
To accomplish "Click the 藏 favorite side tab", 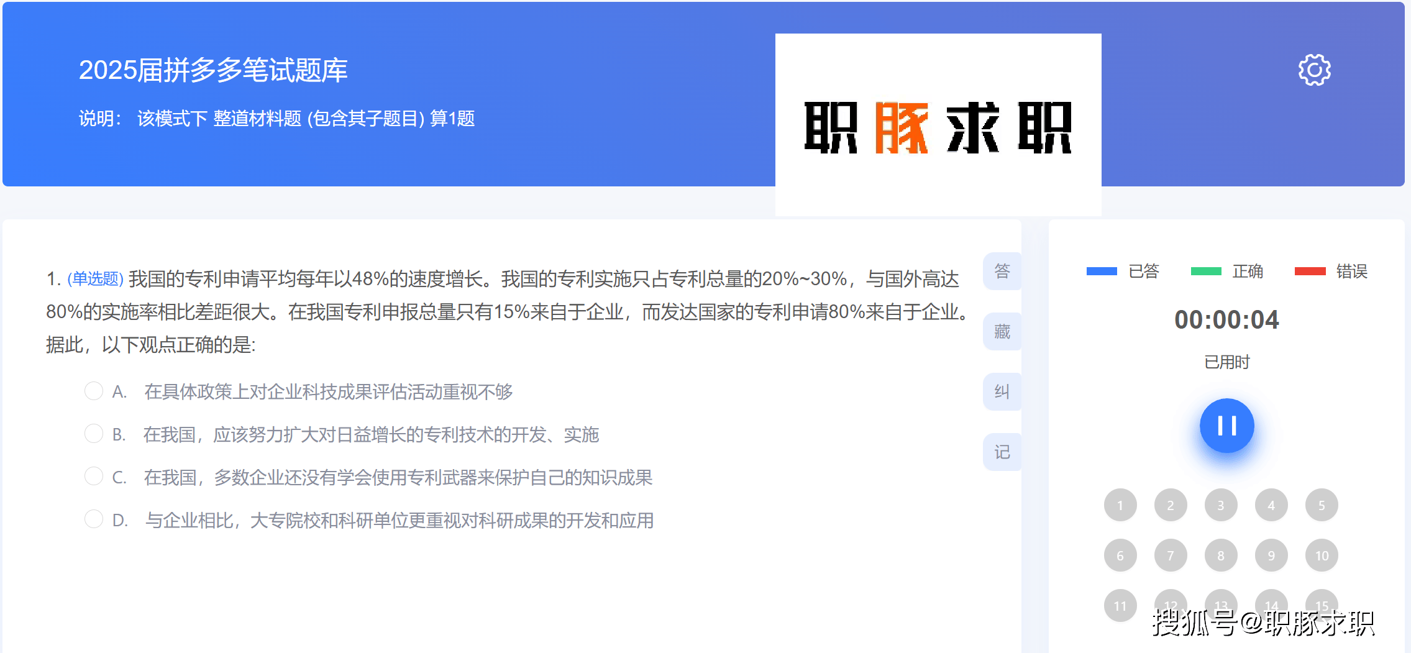I will tap(1002, 331).
